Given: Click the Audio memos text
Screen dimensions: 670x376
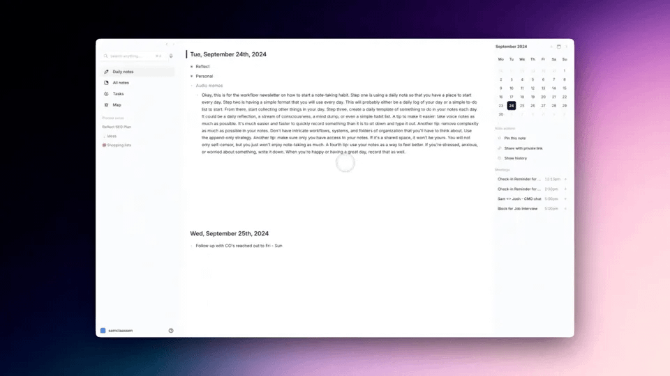Looking at the screenshot, I should 209,86.
